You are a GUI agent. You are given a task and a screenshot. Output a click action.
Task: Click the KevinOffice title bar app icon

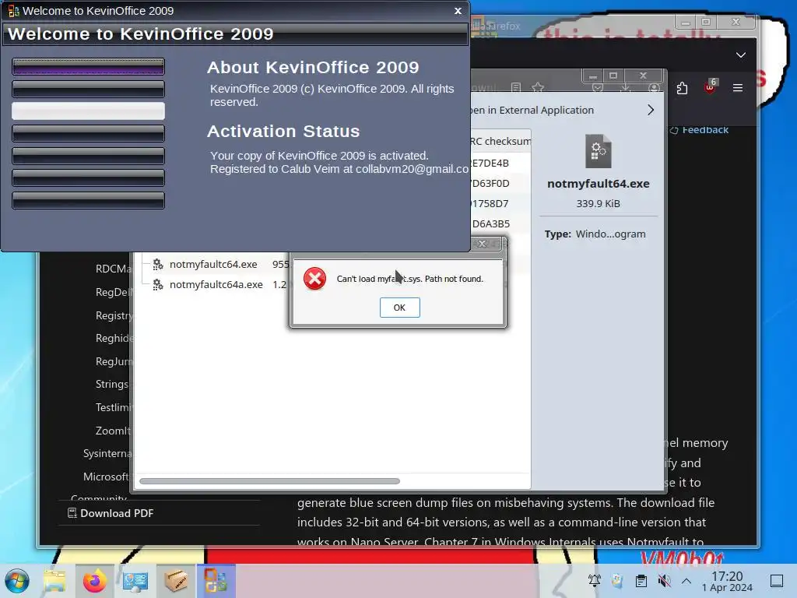click(14, 11)
